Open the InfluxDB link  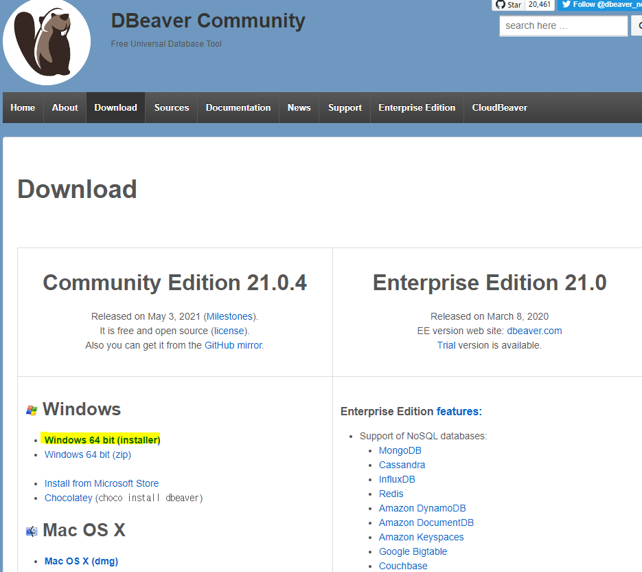click(x=397, y=479)
